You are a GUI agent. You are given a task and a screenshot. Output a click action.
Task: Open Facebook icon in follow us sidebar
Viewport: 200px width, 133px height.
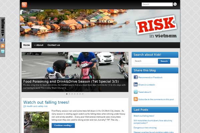pos(3,40)
